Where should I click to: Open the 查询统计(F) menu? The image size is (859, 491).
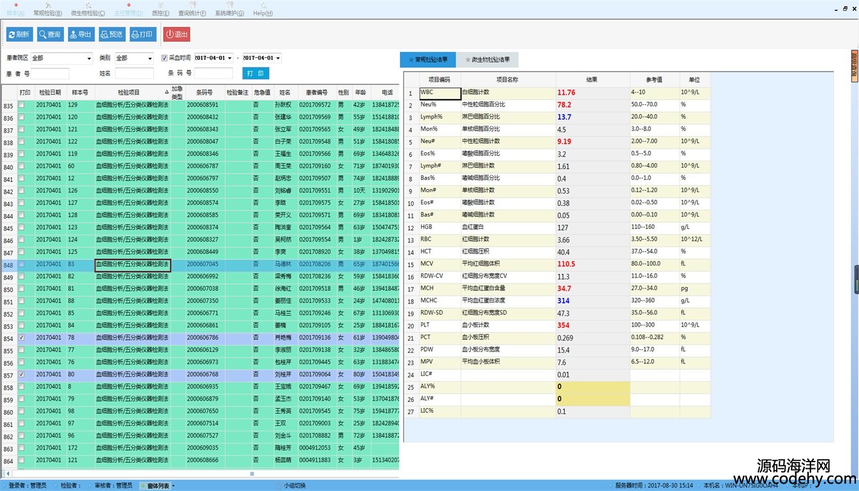pos(192,10)
